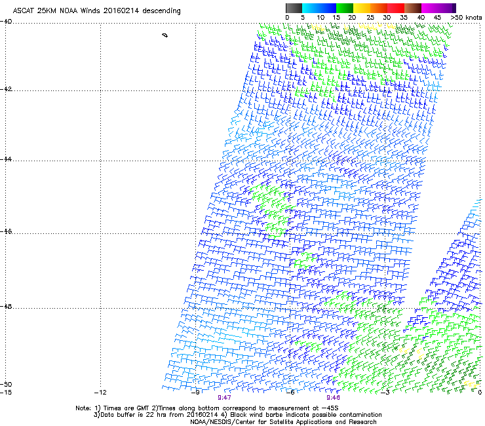Image resolution: width=485 pixels, height=426 pixels.
Task: Pick the yellow 20-25 knots legend swatch
Action: [362, 8]
